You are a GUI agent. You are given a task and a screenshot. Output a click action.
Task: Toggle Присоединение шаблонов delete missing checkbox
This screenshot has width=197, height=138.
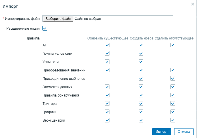point(173,78)
